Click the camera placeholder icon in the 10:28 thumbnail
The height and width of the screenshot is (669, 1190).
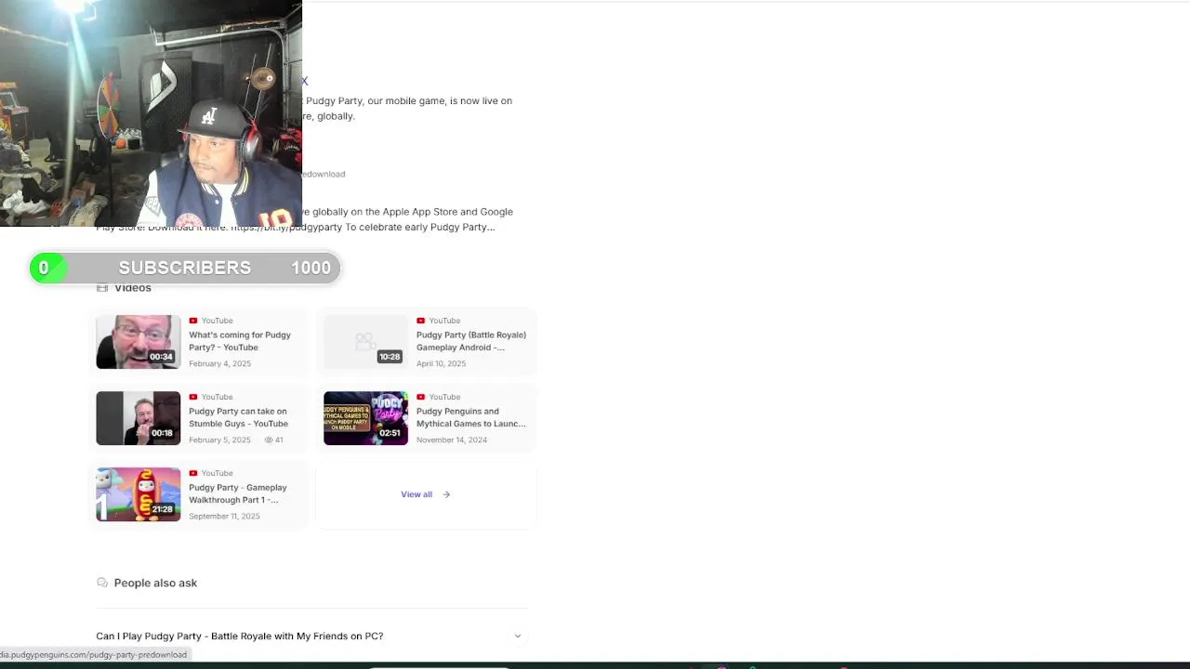[364, 341]
